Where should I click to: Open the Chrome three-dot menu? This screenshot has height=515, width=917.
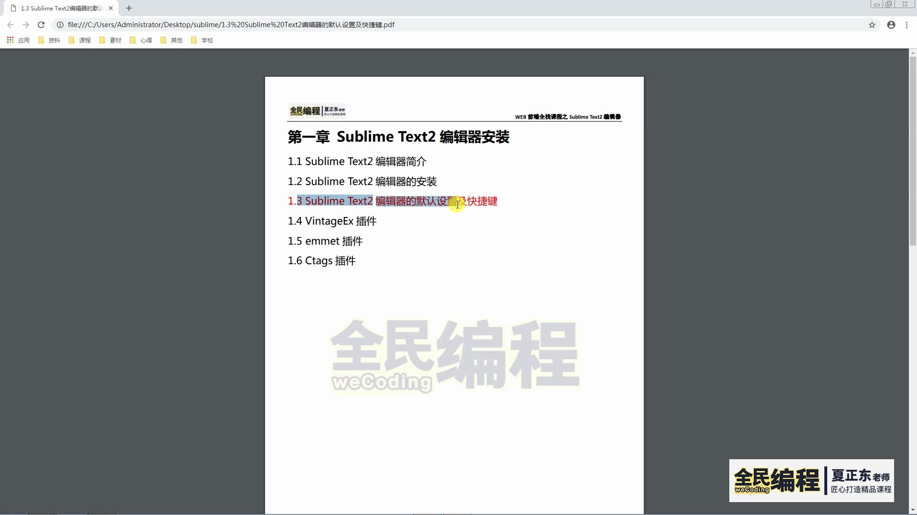907,24
